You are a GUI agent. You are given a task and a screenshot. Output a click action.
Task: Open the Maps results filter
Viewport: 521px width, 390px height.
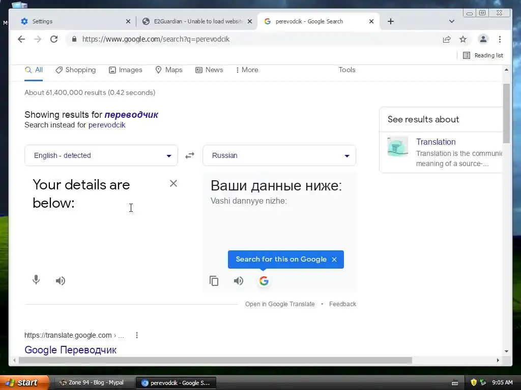pos(169,70)
